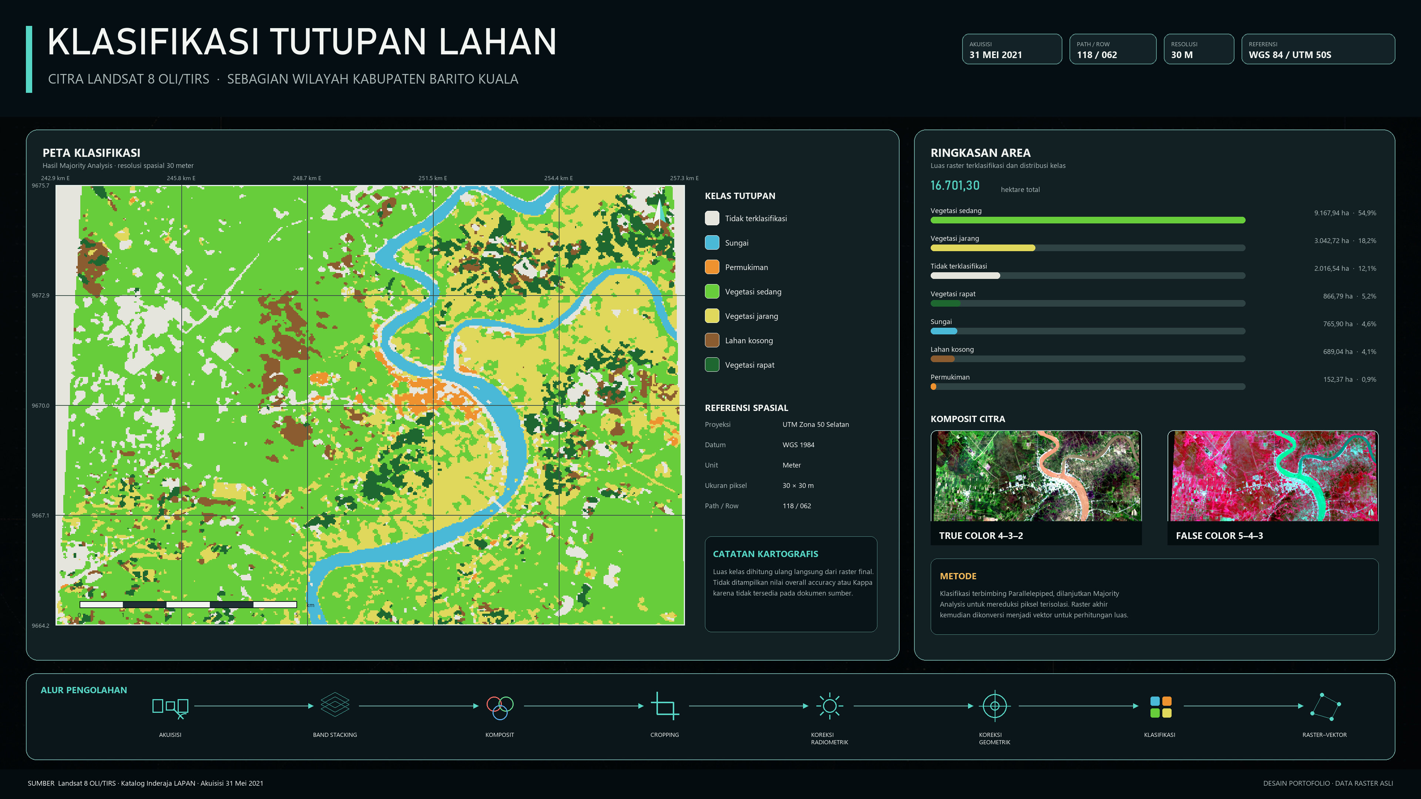
Task: Click the 9.167,94 ha · 54,9% value
Action: coord(1345,213)
